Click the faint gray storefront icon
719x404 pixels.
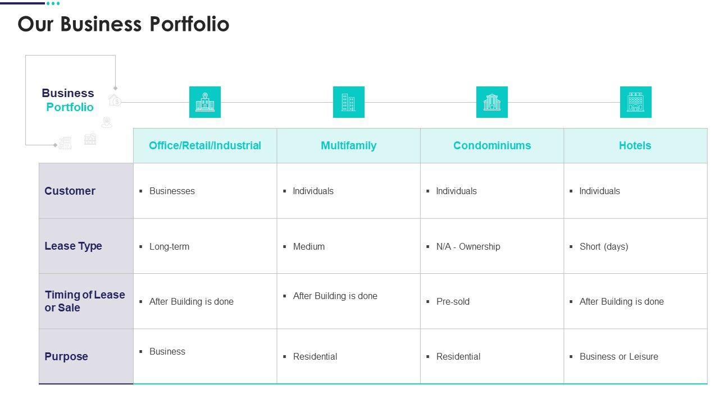[90, 139]
